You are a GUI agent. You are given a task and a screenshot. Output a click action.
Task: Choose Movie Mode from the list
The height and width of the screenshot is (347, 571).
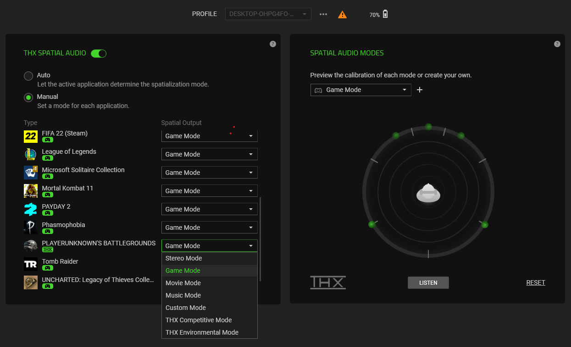(210, 283)
